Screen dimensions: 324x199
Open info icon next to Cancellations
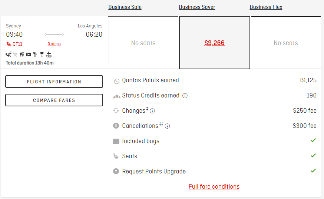pos(167,126)
